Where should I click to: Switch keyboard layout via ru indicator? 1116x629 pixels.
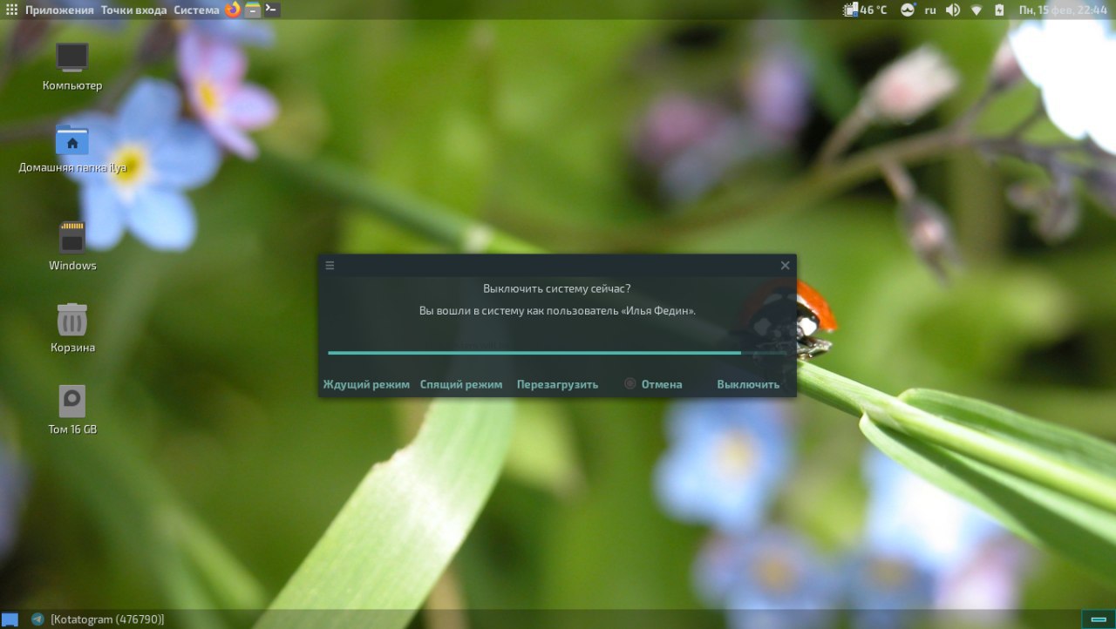[x=930, y=10]
